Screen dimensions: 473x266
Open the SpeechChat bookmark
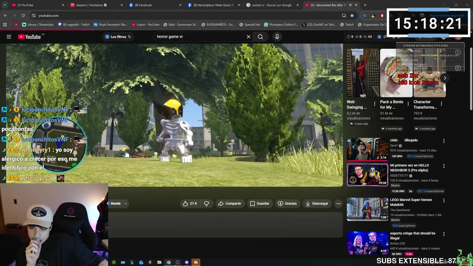(249, 25)
